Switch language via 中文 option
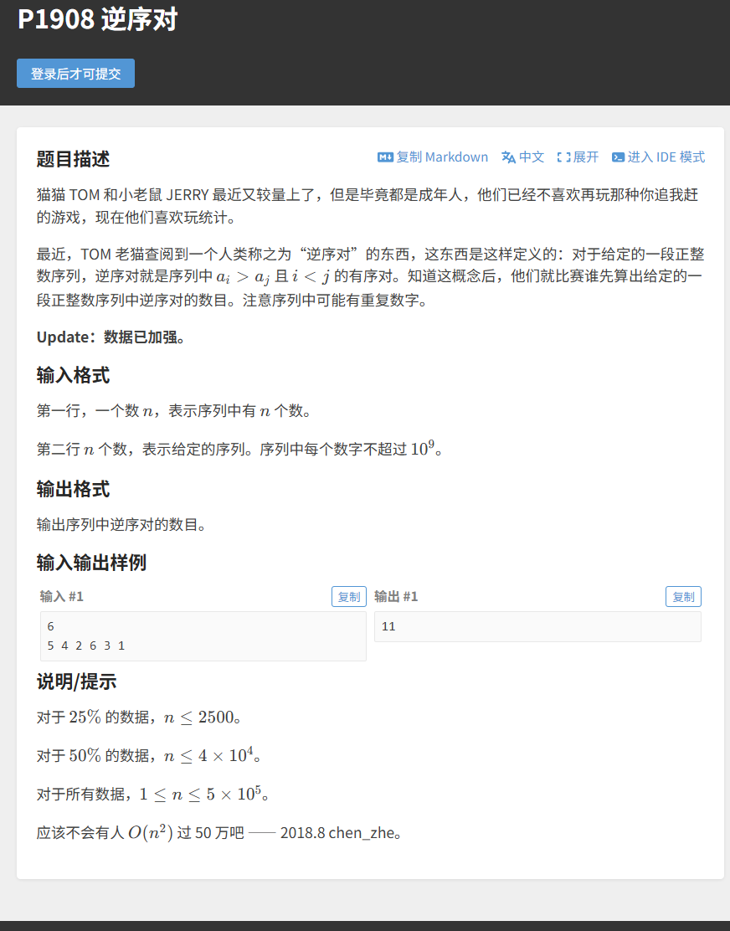Viewport: 730px width, 931px height. (x=532, y=157)
